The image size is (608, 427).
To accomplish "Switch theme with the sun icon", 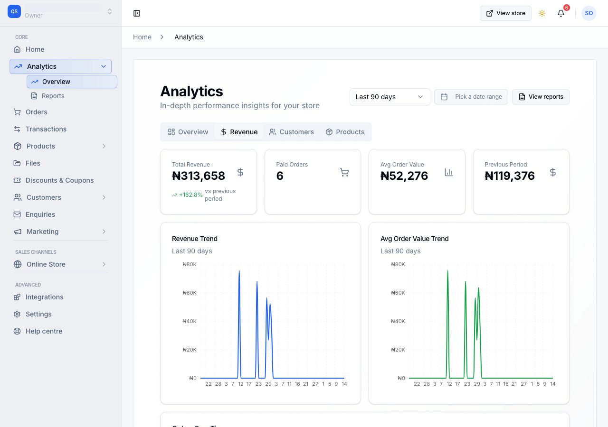I will pyautogui.click(x=542, y=13).
